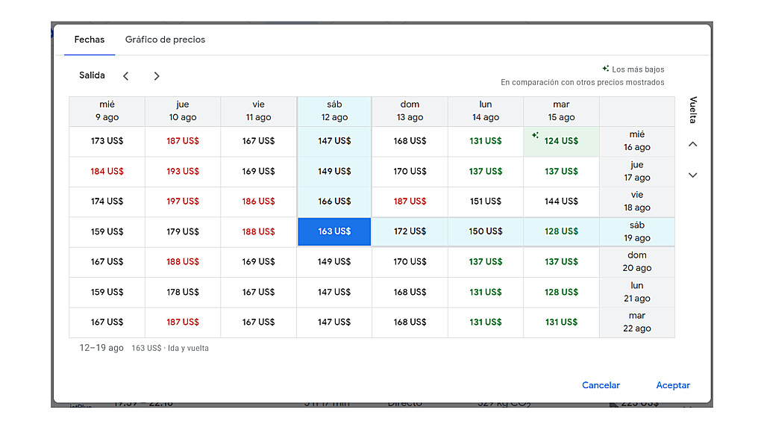Image resolution: width=764 pixels, height=430 pixels.
Task: Go to previous departure dates arrow
Action: 126,76
